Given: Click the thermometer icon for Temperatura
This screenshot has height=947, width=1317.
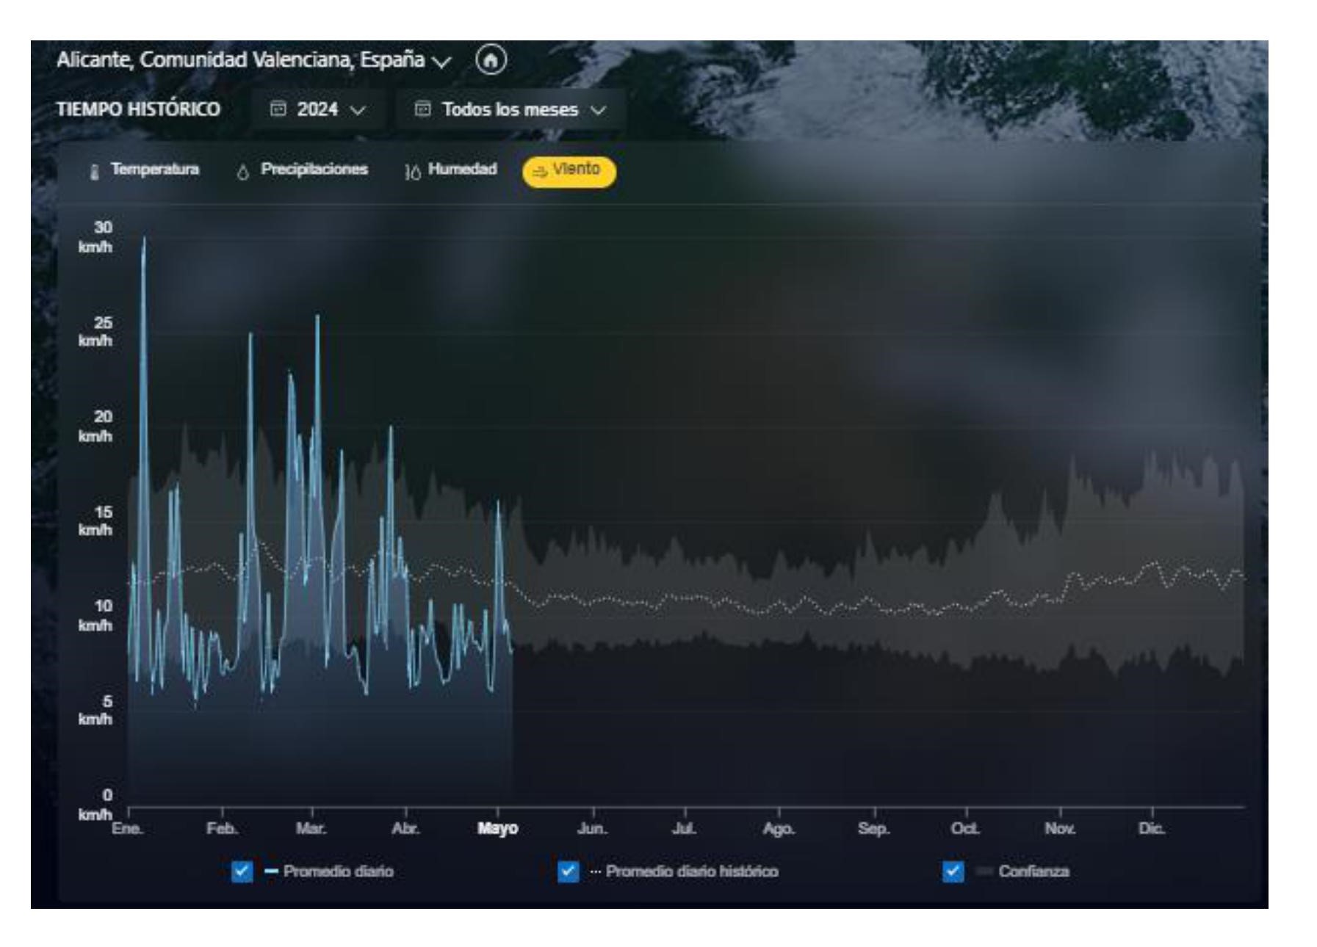Looking at the screenshot, I should (x=94, y=172).
